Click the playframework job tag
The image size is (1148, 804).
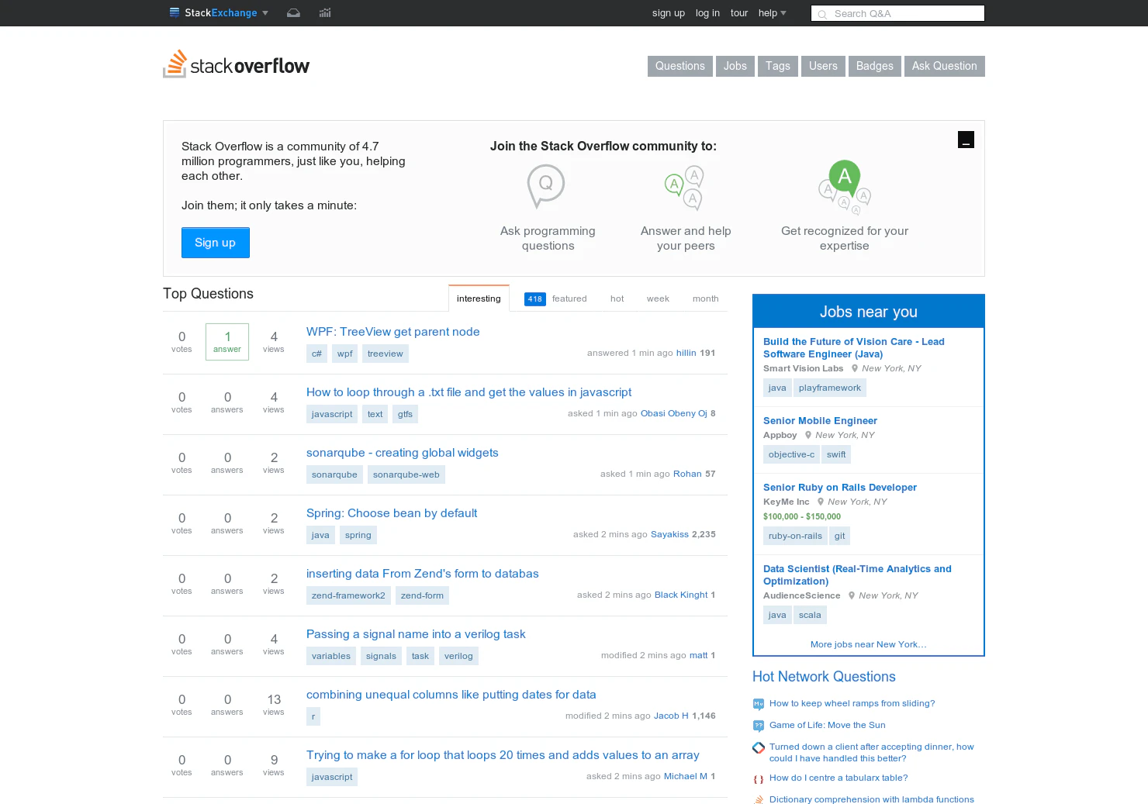[x=830, y=388]
